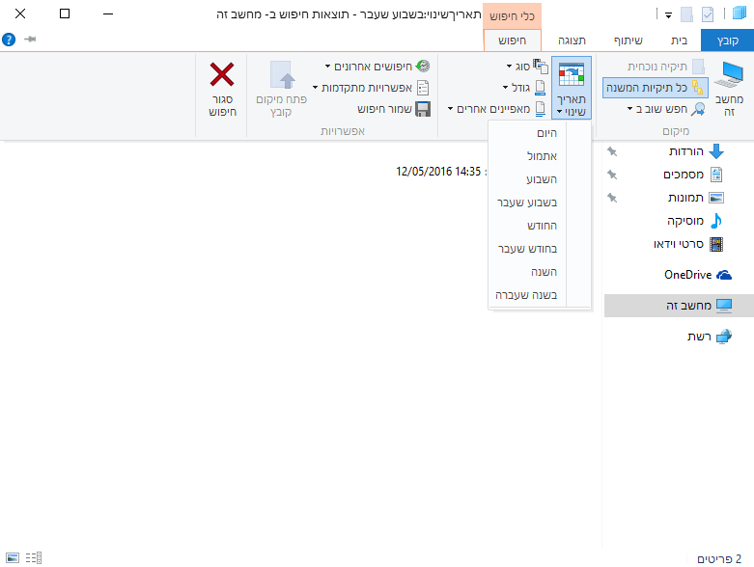The image size is (754, 567).
Task: Click פתח מיקום קובץ button
Action: [281, 89]
